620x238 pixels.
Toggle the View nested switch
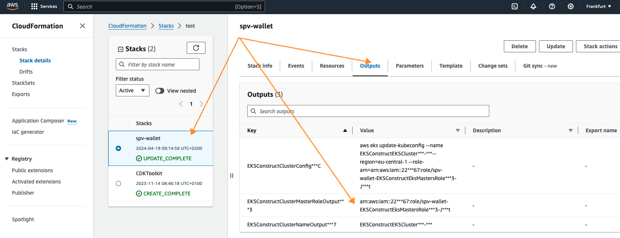pyautogui.click(x=160, y=91)
